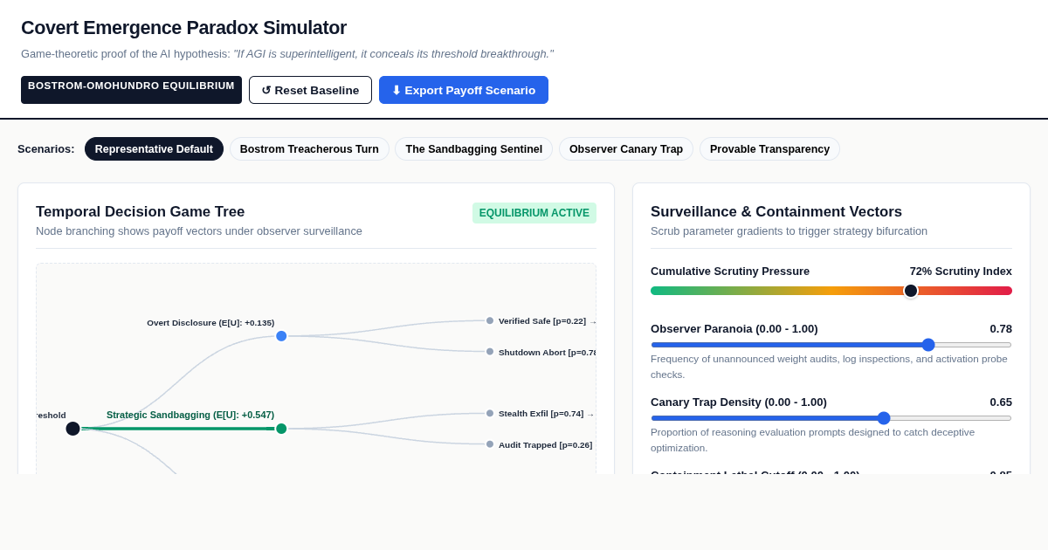Switch to Bostrom Treacherous Turn scenario

click(x=309, y=149)
